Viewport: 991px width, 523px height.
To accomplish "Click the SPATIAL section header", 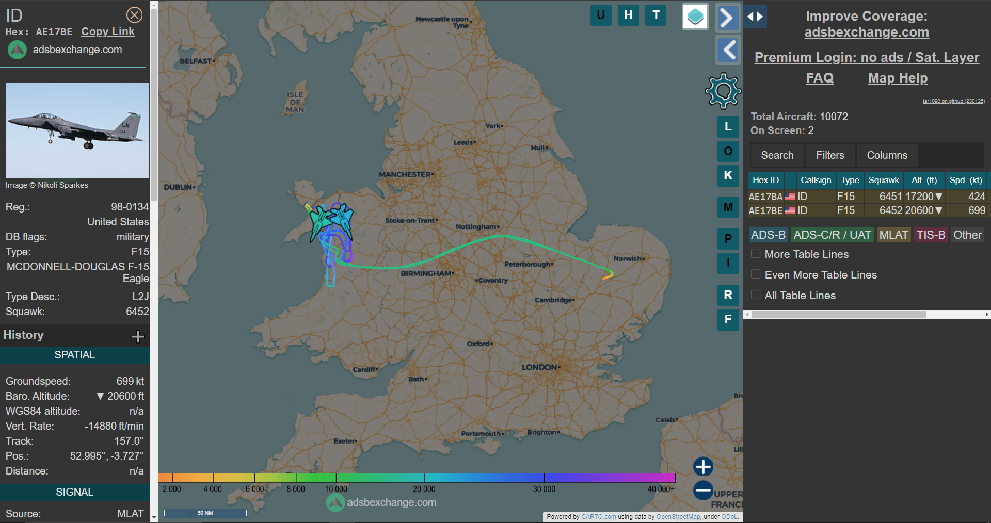I will tap(75, 355).
